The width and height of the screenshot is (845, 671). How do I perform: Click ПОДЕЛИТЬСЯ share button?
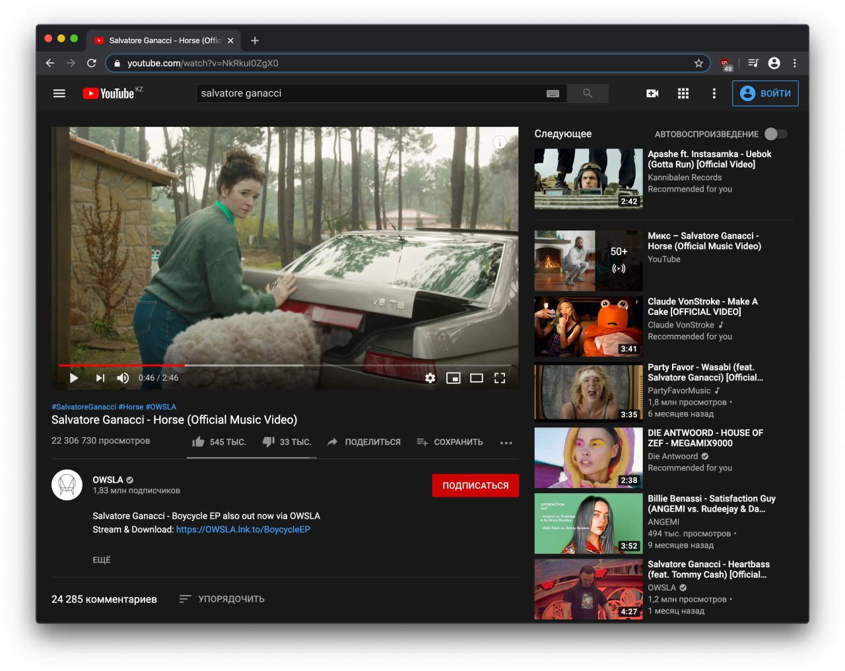click(364, 442)
